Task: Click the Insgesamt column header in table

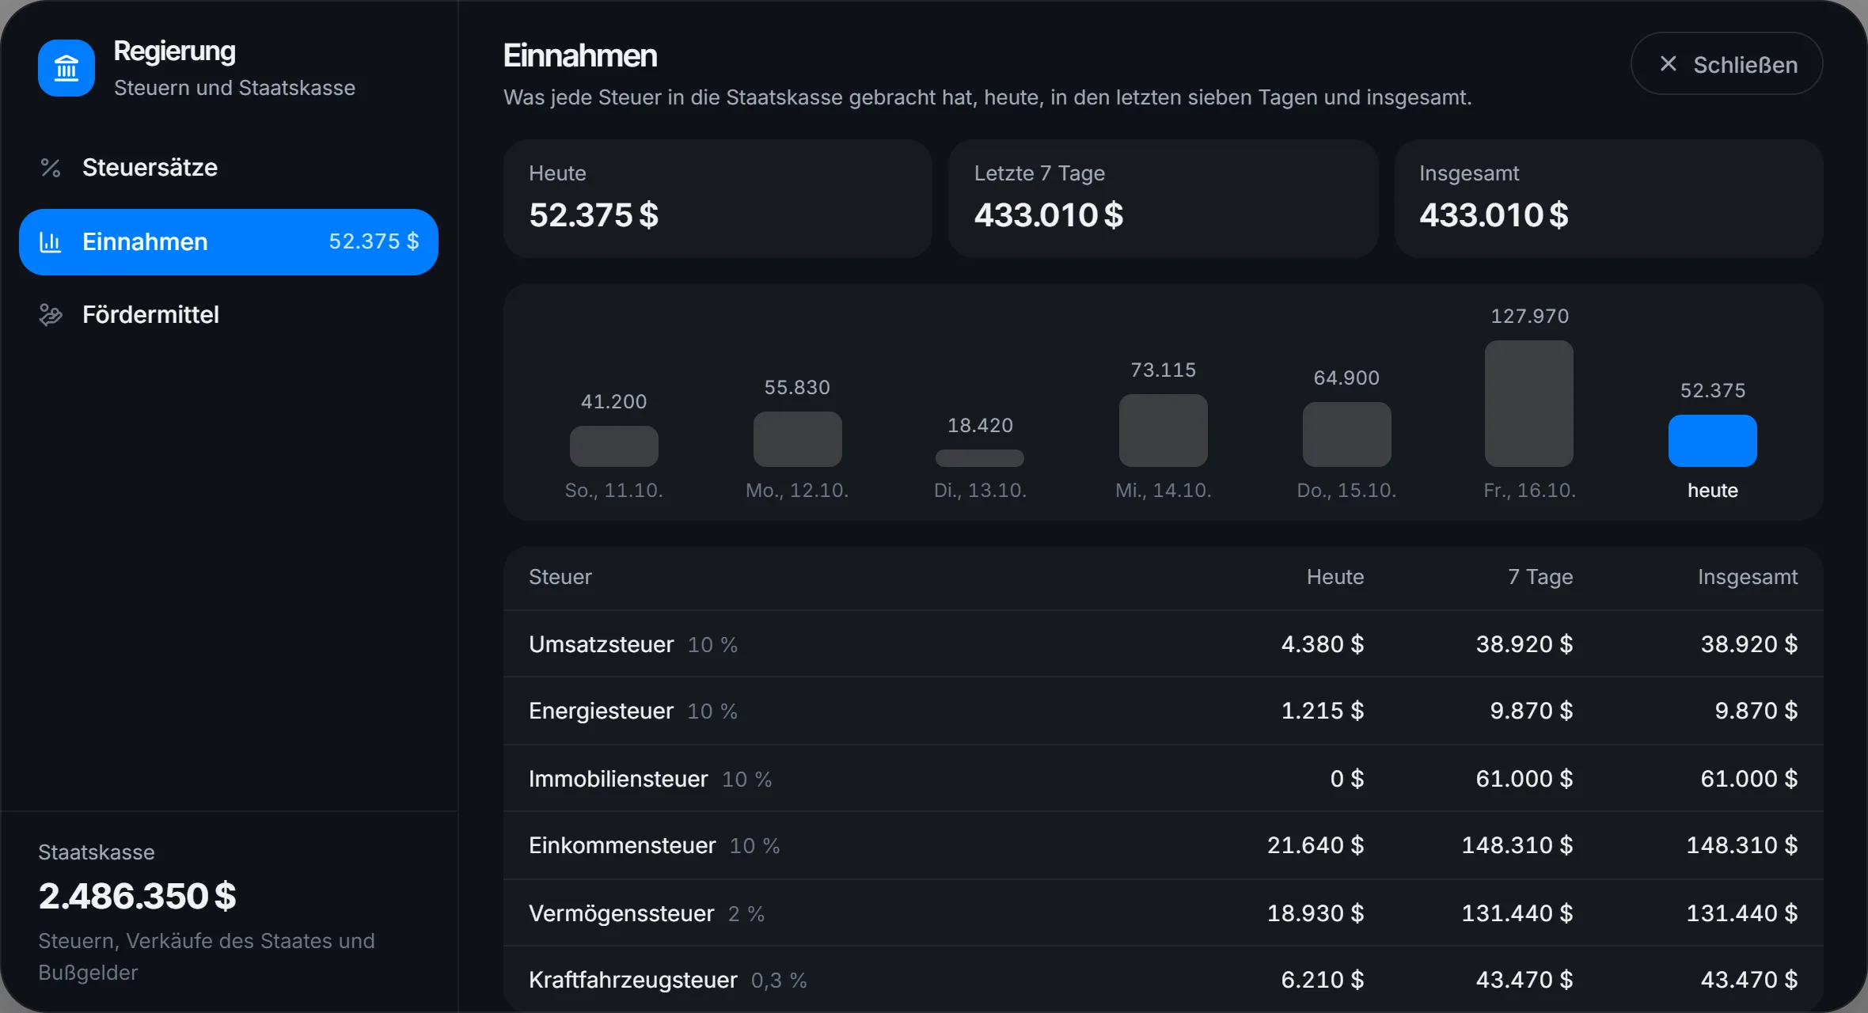Action: coord(1748,577)
